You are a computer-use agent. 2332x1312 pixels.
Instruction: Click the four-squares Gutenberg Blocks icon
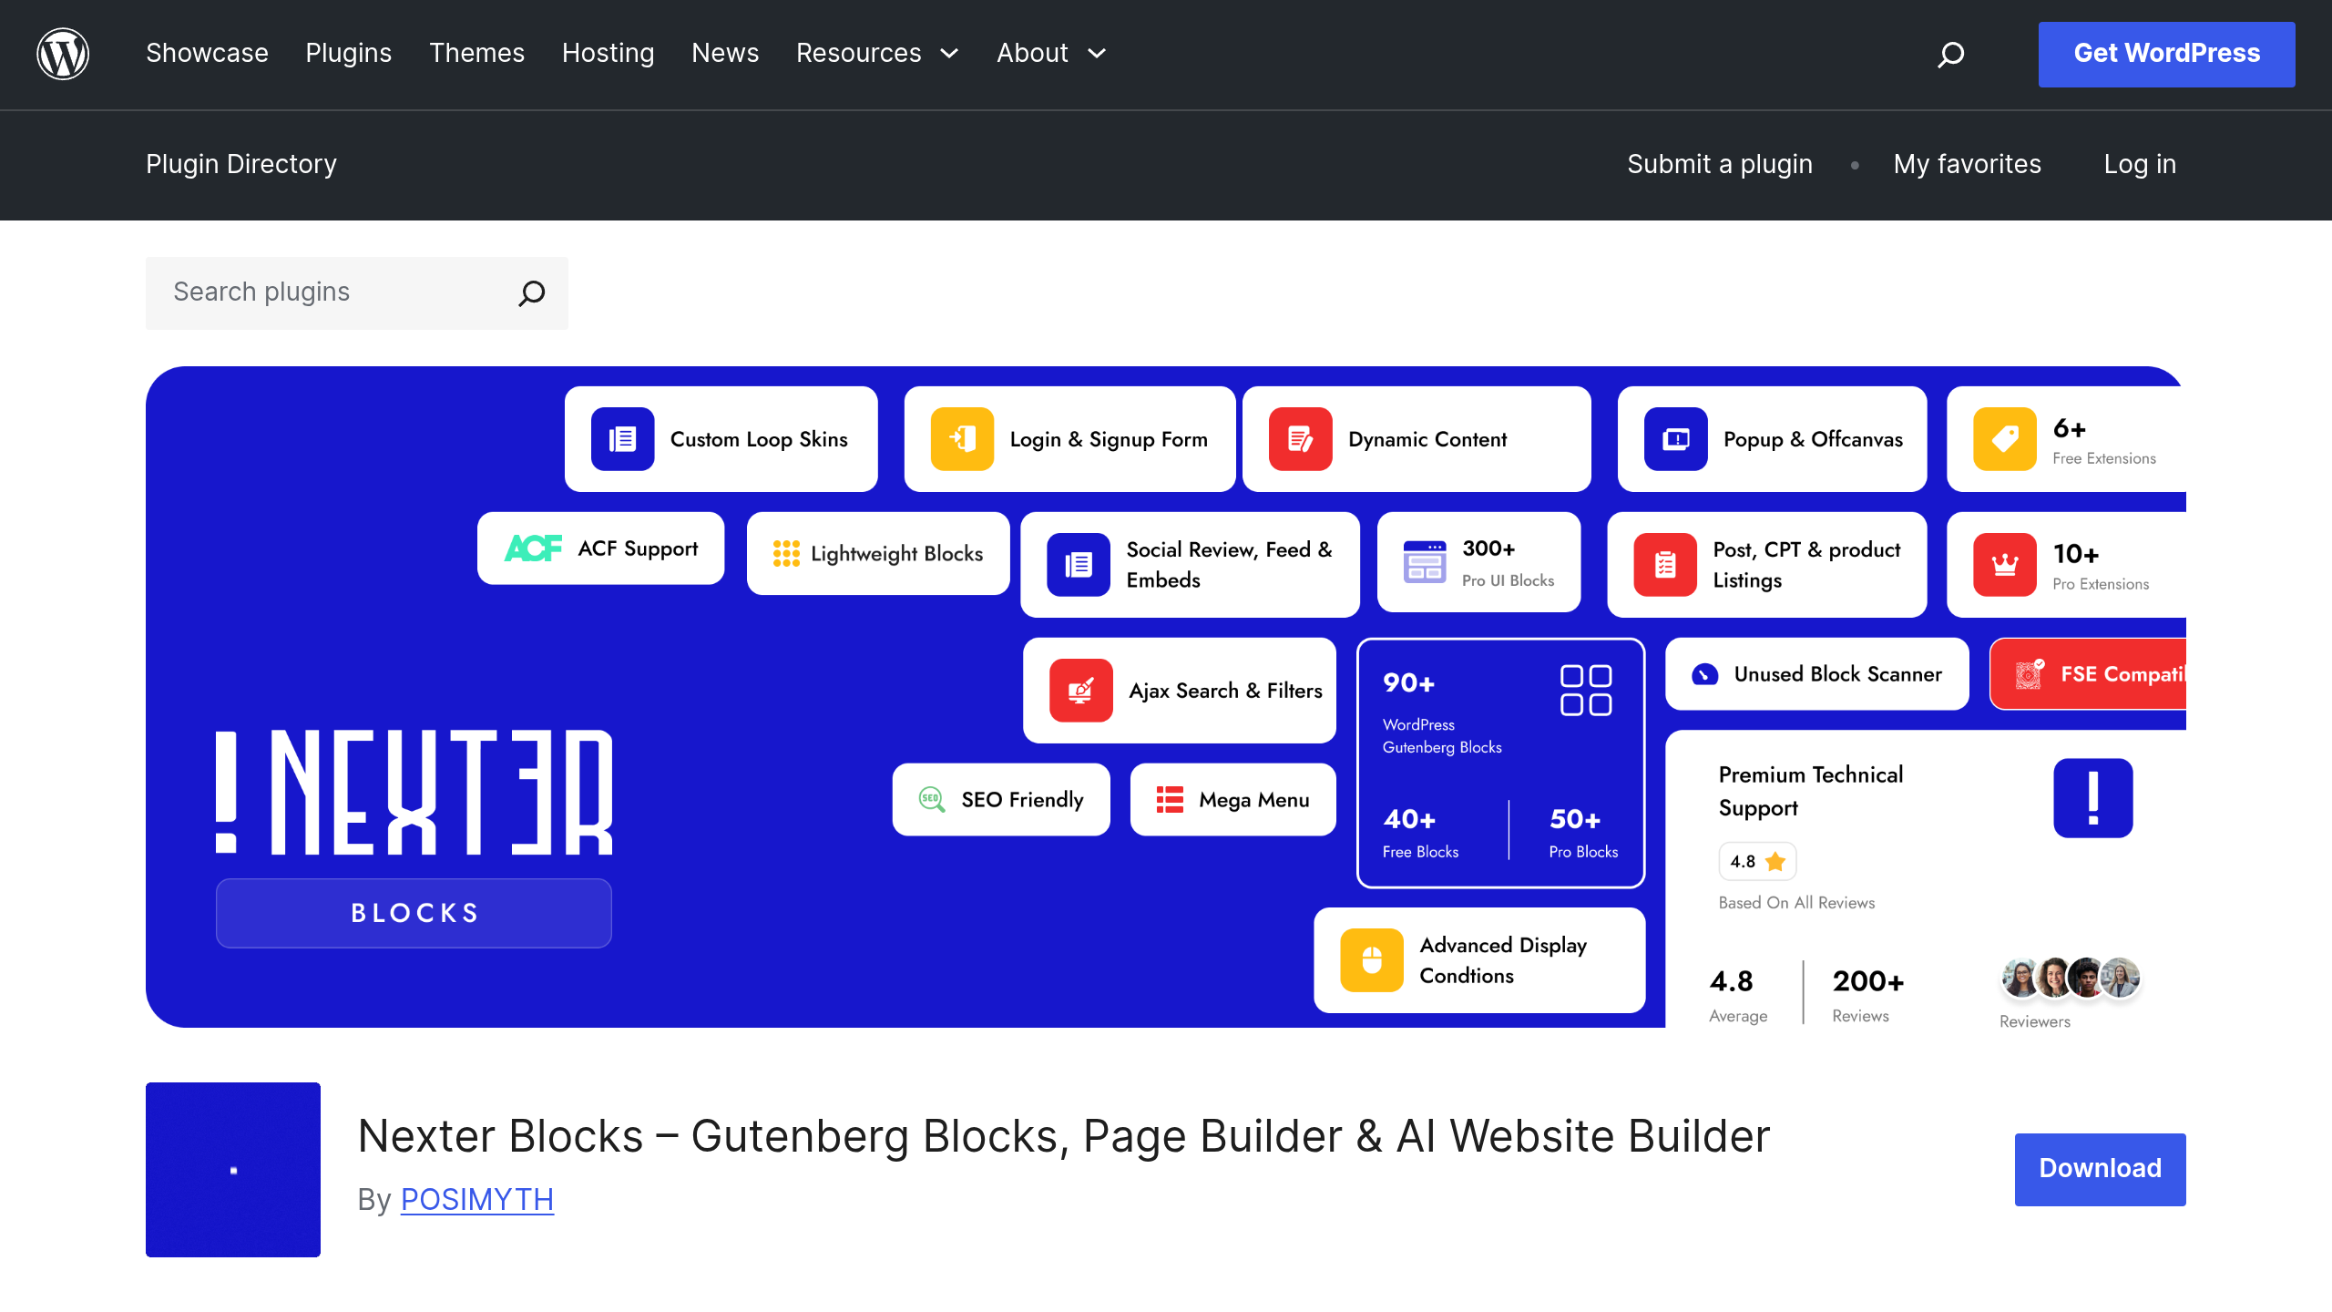tap(1586, 690)
